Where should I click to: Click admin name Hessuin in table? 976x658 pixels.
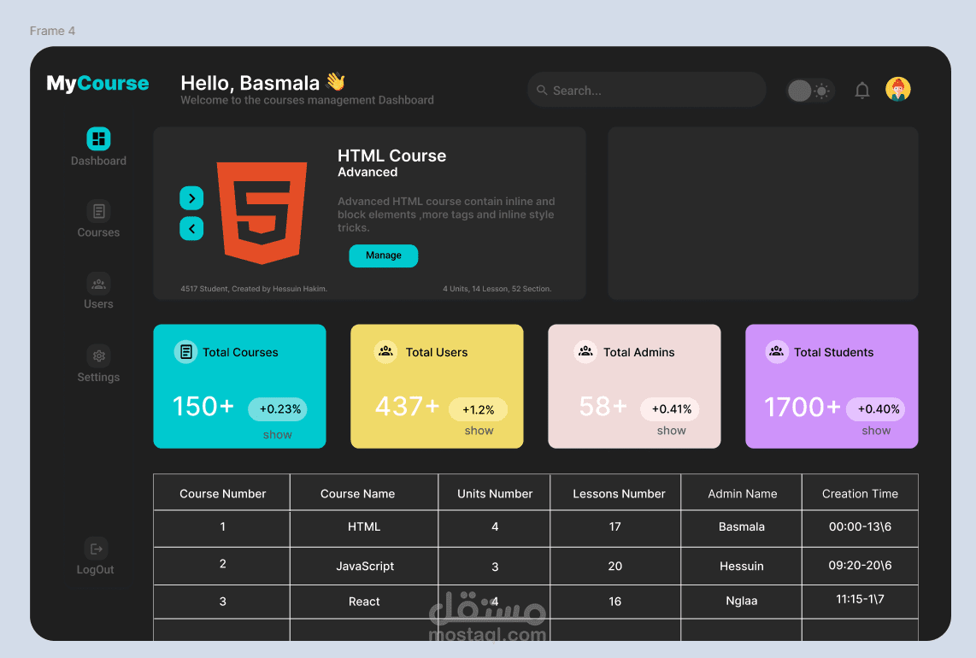coord(741,566)
